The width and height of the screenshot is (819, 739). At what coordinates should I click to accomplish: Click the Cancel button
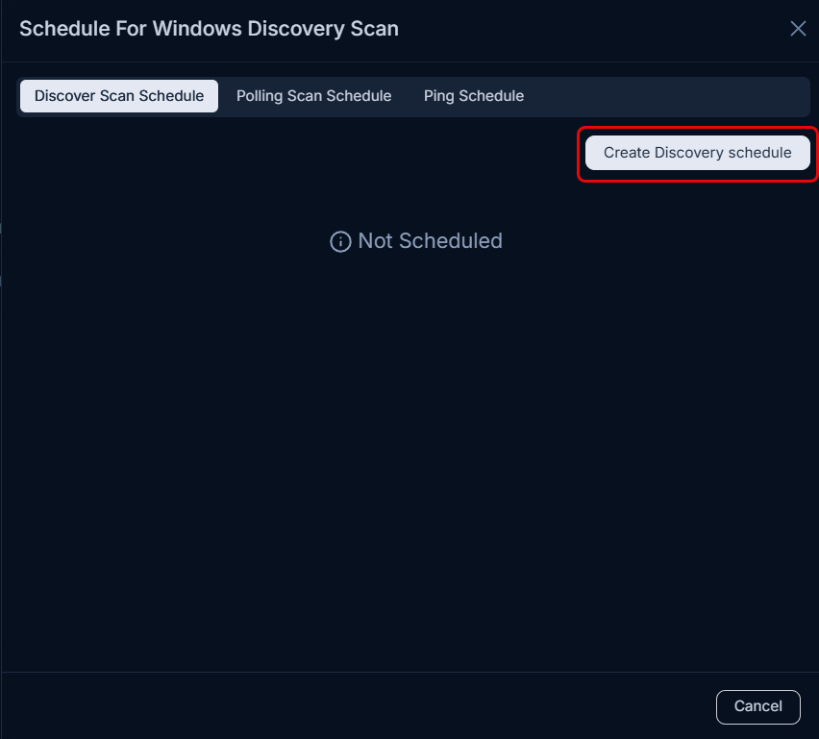pos(757,706)
